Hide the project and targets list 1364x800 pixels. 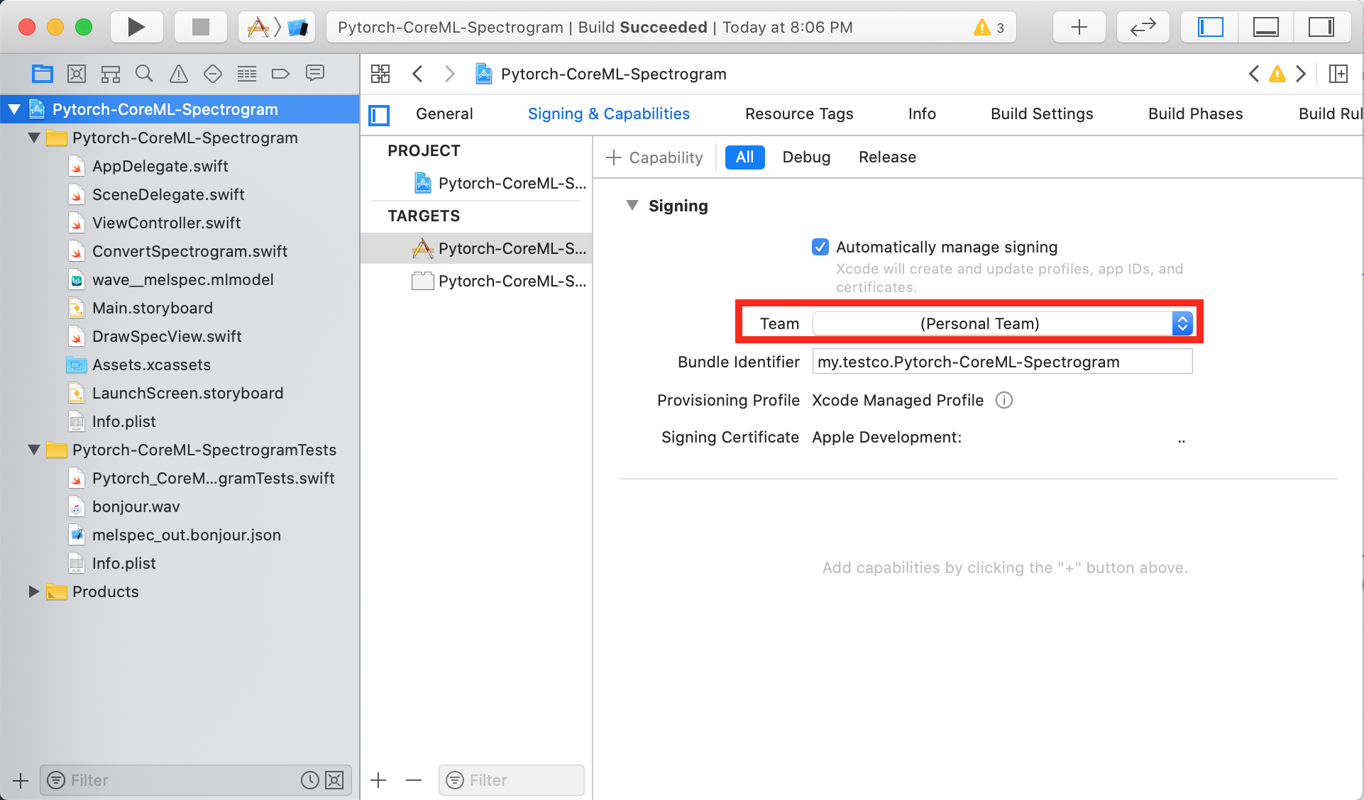380,114
